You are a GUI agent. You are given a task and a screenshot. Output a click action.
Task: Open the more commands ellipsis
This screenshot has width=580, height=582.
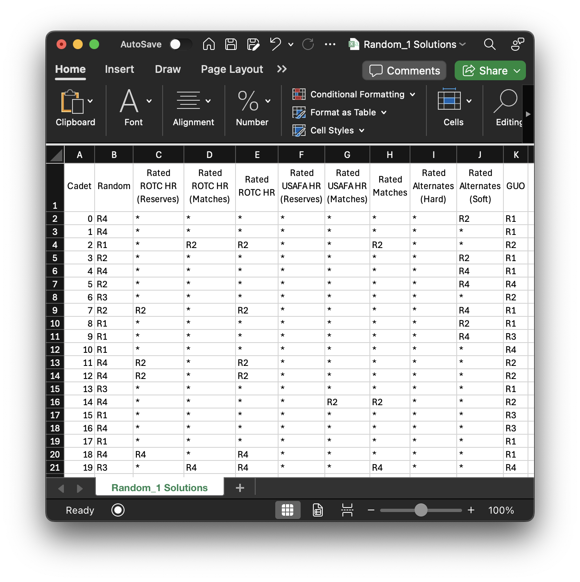(x=330, y=44)
